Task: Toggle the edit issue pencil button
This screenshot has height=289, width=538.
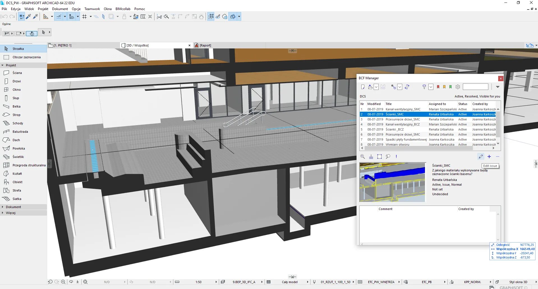Action: [x=481, y=157]
